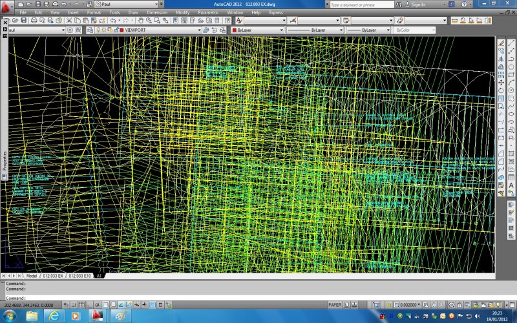
Task: Switch to the 012.033 E4 layout tab
Action: coord(52,276)
